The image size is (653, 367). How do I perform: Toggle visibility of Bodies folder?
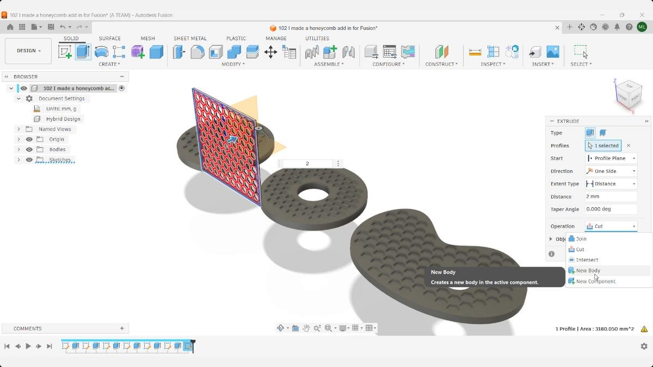[29, 150]
